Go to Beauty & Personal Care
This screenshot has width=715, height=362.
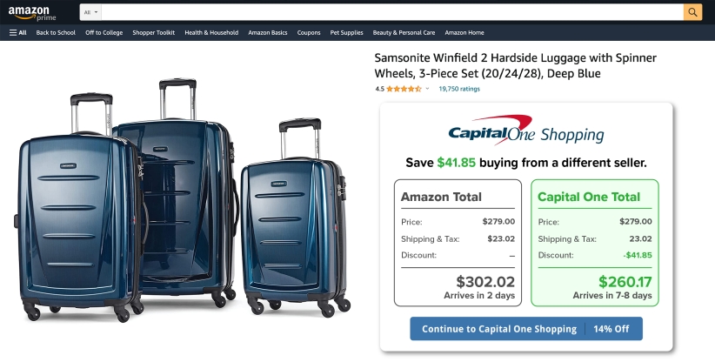[x=404, y=33]
